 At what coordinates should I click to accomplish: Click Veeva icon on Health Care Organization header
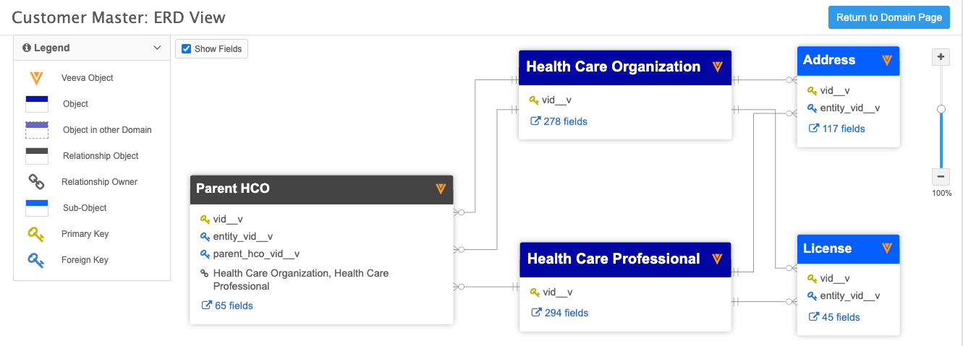pos(717,67)
